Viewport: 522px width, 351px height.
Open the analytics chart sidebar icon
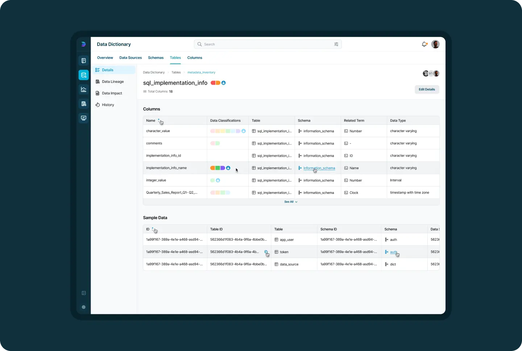(x=83, y=90)
